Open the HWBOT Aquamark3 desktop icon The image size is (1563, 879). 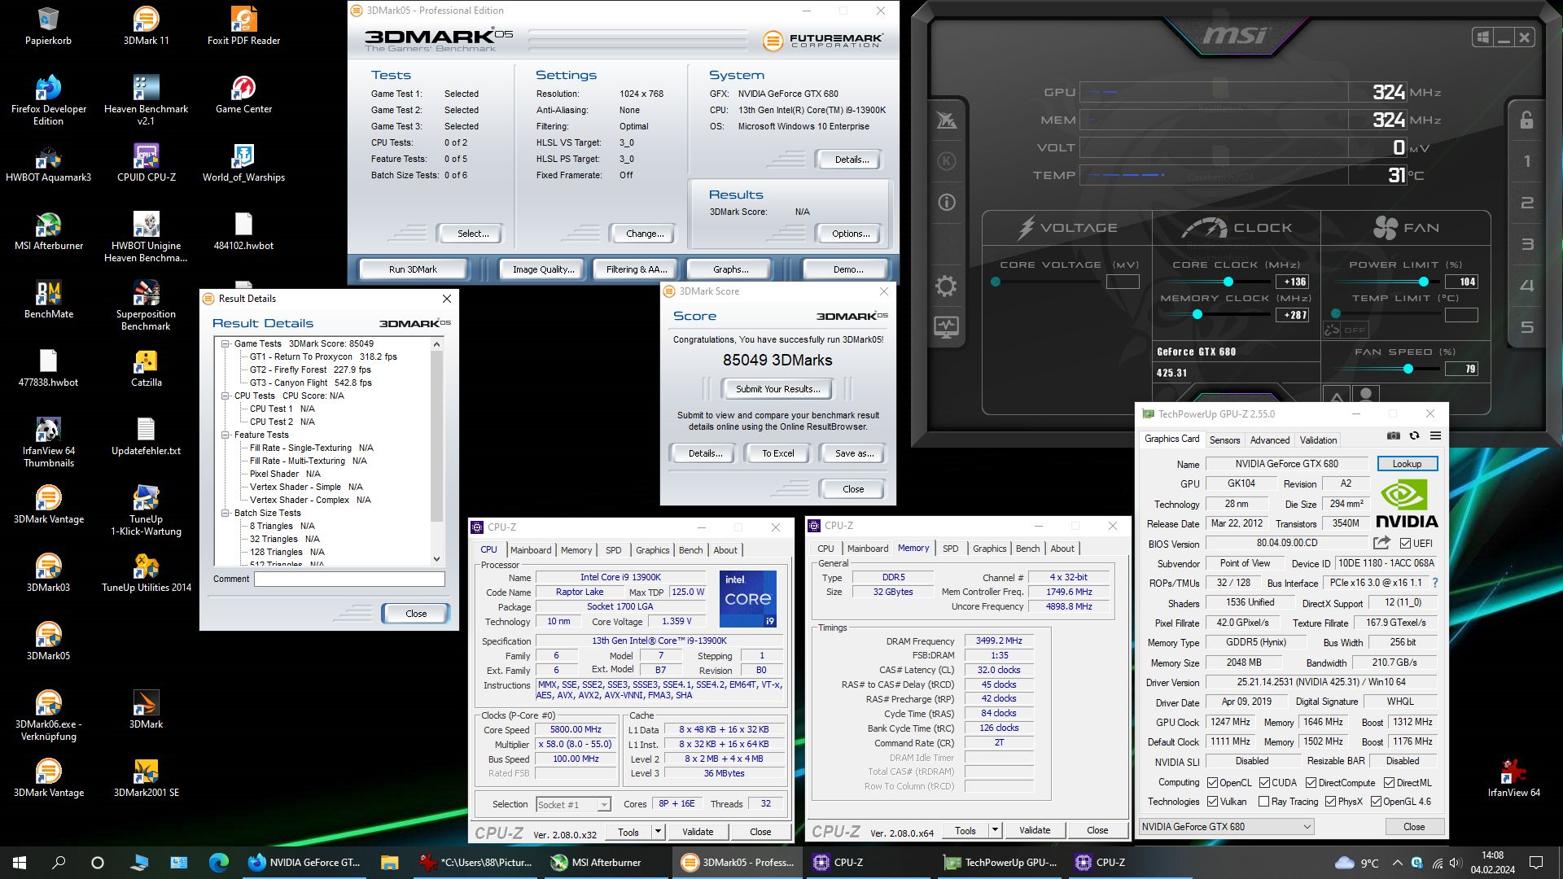pyautogui.click(x=49, y=162)
